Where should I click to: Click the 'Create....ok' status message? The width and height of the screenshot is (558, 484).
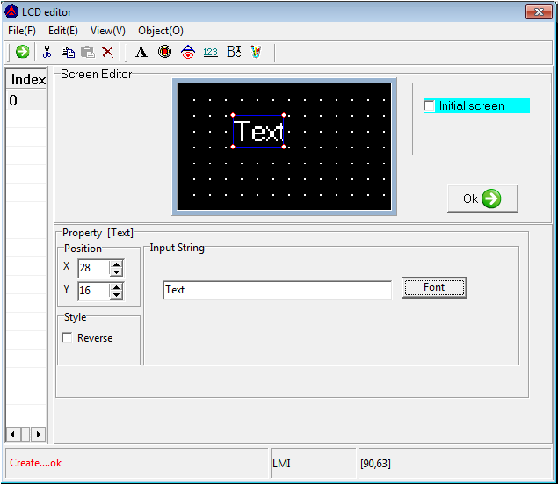[x=35, y=463]
